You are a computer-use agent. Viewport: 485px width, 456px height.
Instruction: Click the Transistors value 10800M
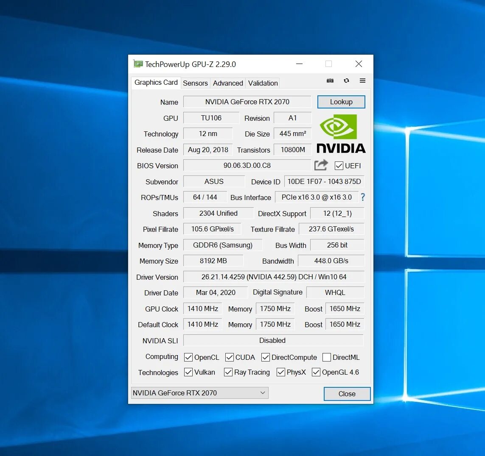tap(293, 150)
